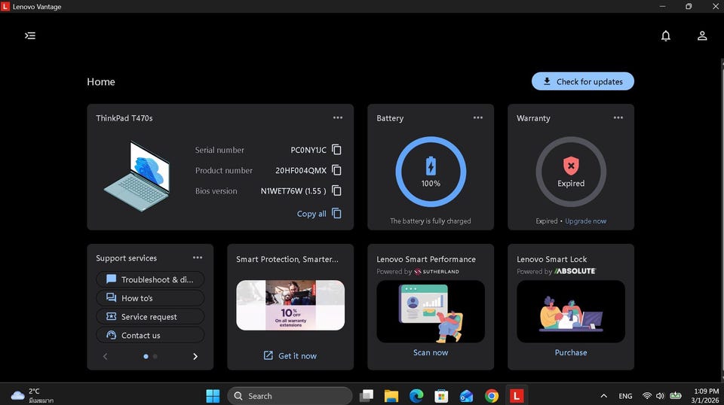
Task: Open Support services card more options
Action: (198, 257)
